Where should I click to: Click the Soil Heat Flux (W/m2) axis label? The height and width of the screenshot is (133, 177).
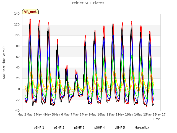(x=4, y=63)
